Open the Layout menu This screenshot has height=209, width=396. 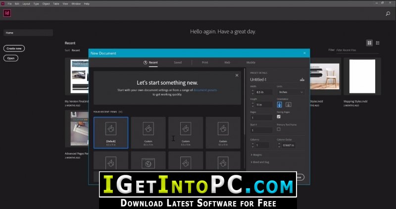[26, 4]
